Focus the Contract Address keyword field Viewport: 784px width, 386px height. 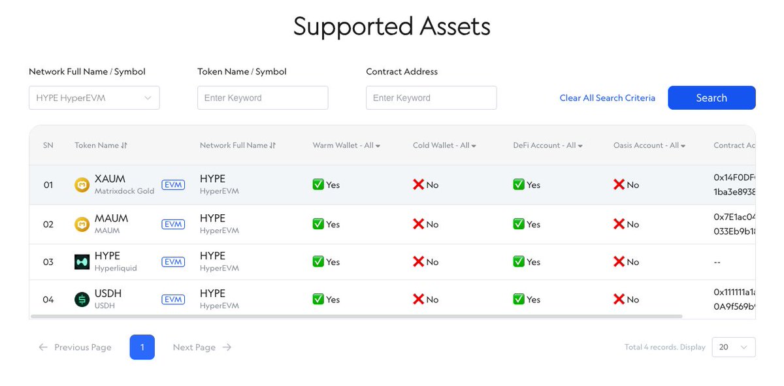(x=431, y=98)
